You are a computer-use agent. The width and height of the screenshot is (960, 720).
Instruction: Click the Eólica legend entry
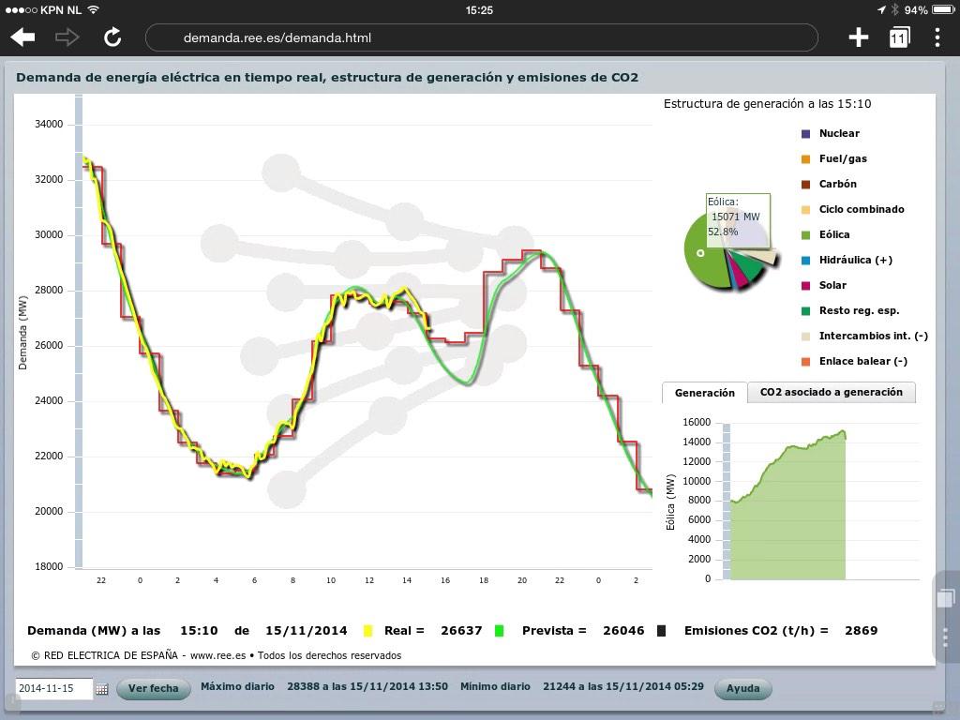tap(825, 234)
